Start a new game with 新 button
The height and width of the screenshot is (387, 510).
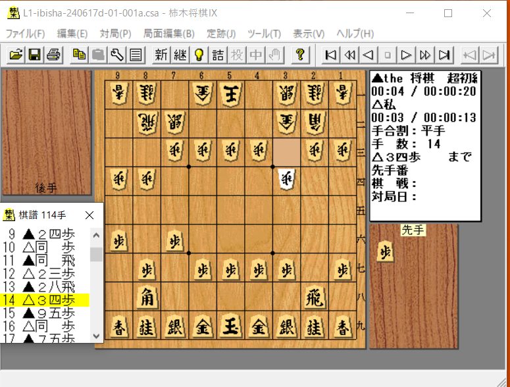coord(161,55)
